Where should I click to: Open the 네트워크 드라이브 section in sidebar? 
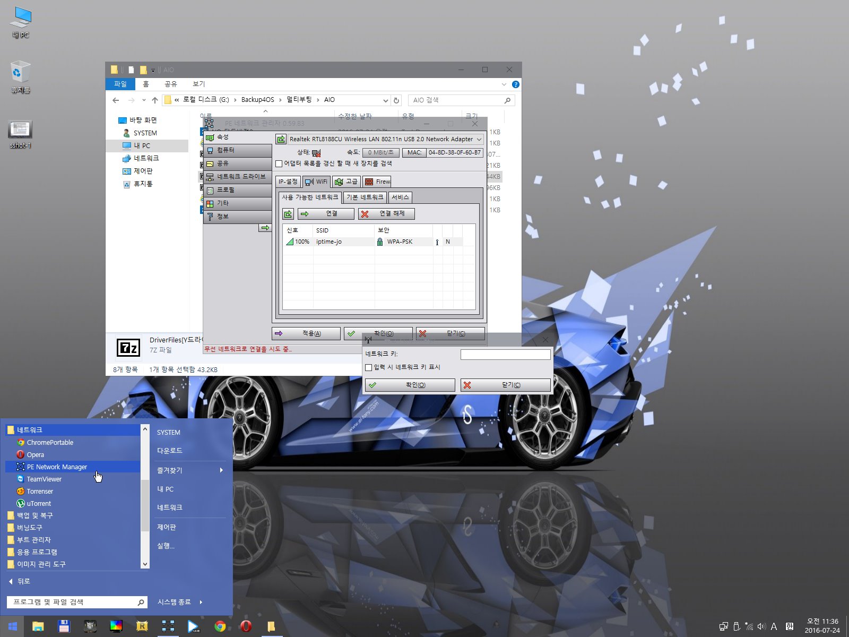coord(238,177)
